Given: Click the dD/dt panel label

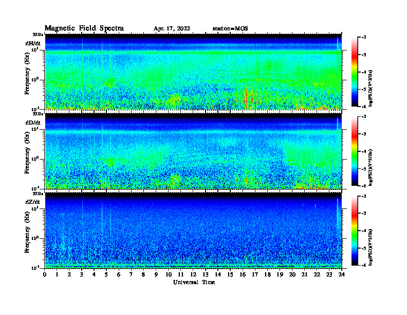Looking at the screenshot, I should point(33,122).
